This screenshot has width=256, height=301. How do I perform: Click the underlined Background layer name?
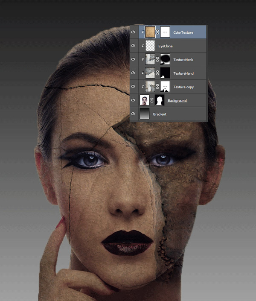(177, 101)
